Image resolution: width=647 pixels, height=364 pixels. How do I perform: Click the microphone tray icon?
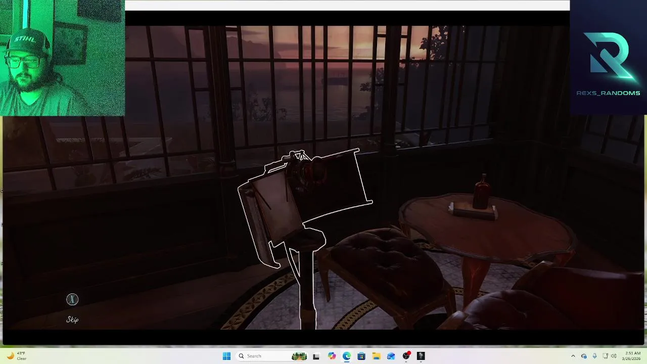pyautogui.click(x=594, y=356)
